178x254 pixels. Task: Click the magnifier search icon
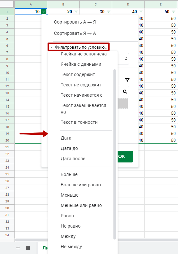[x=125, y=92]
